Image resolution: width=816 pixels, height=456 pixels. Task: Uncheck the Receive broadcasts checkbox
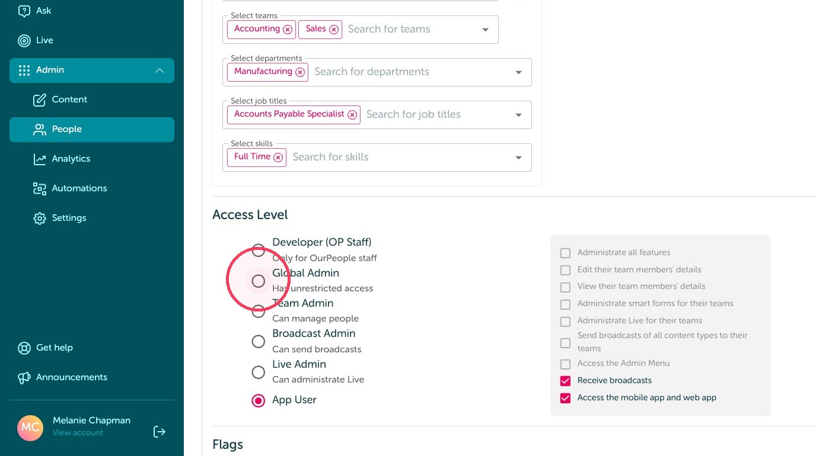[x=565, y=381]
